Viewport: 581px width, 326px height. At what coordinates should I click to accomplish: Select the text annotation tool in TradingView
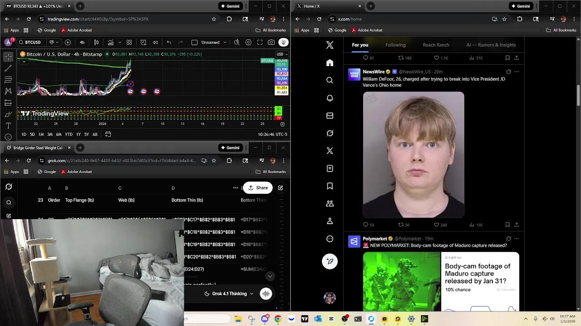(8, 125)
